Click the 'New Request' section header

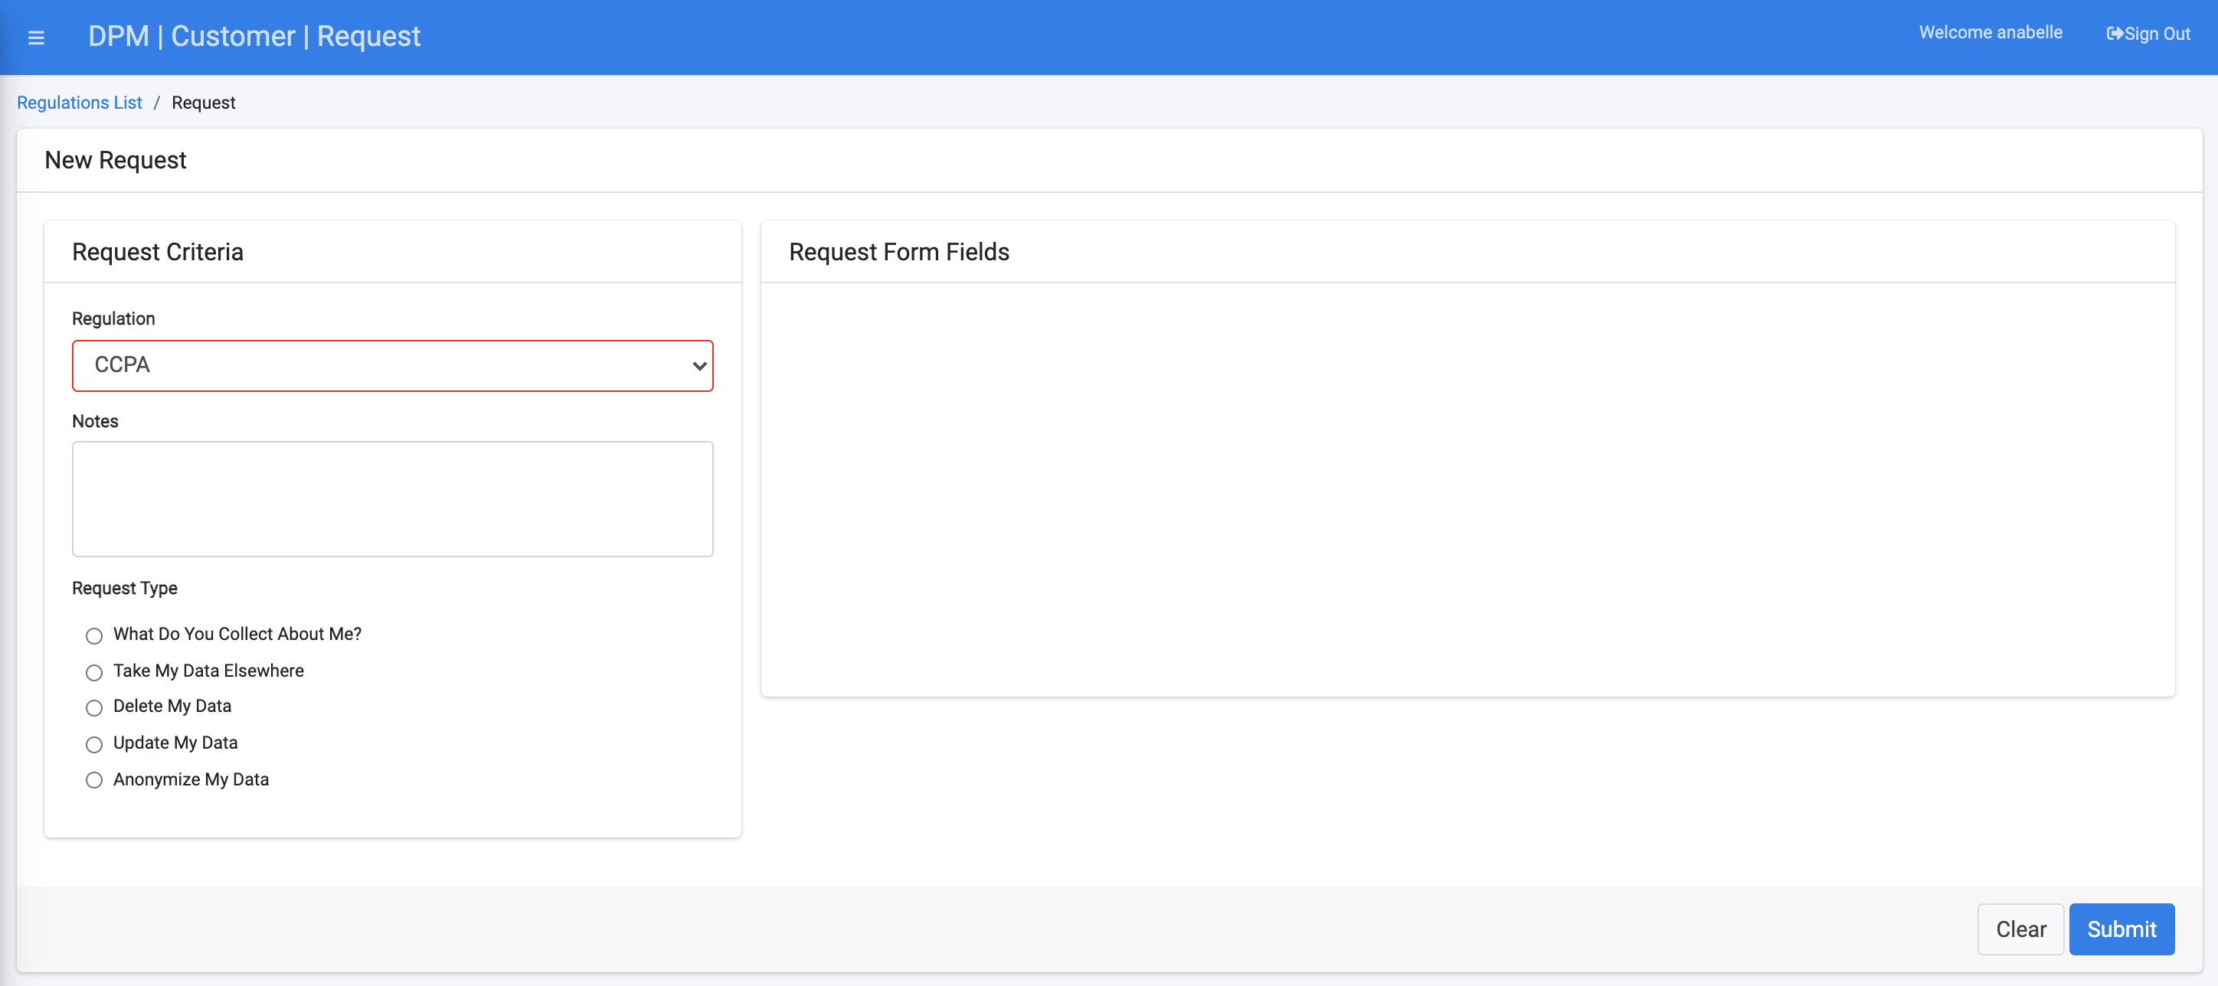pyautogui.click(x=116, y=160)
